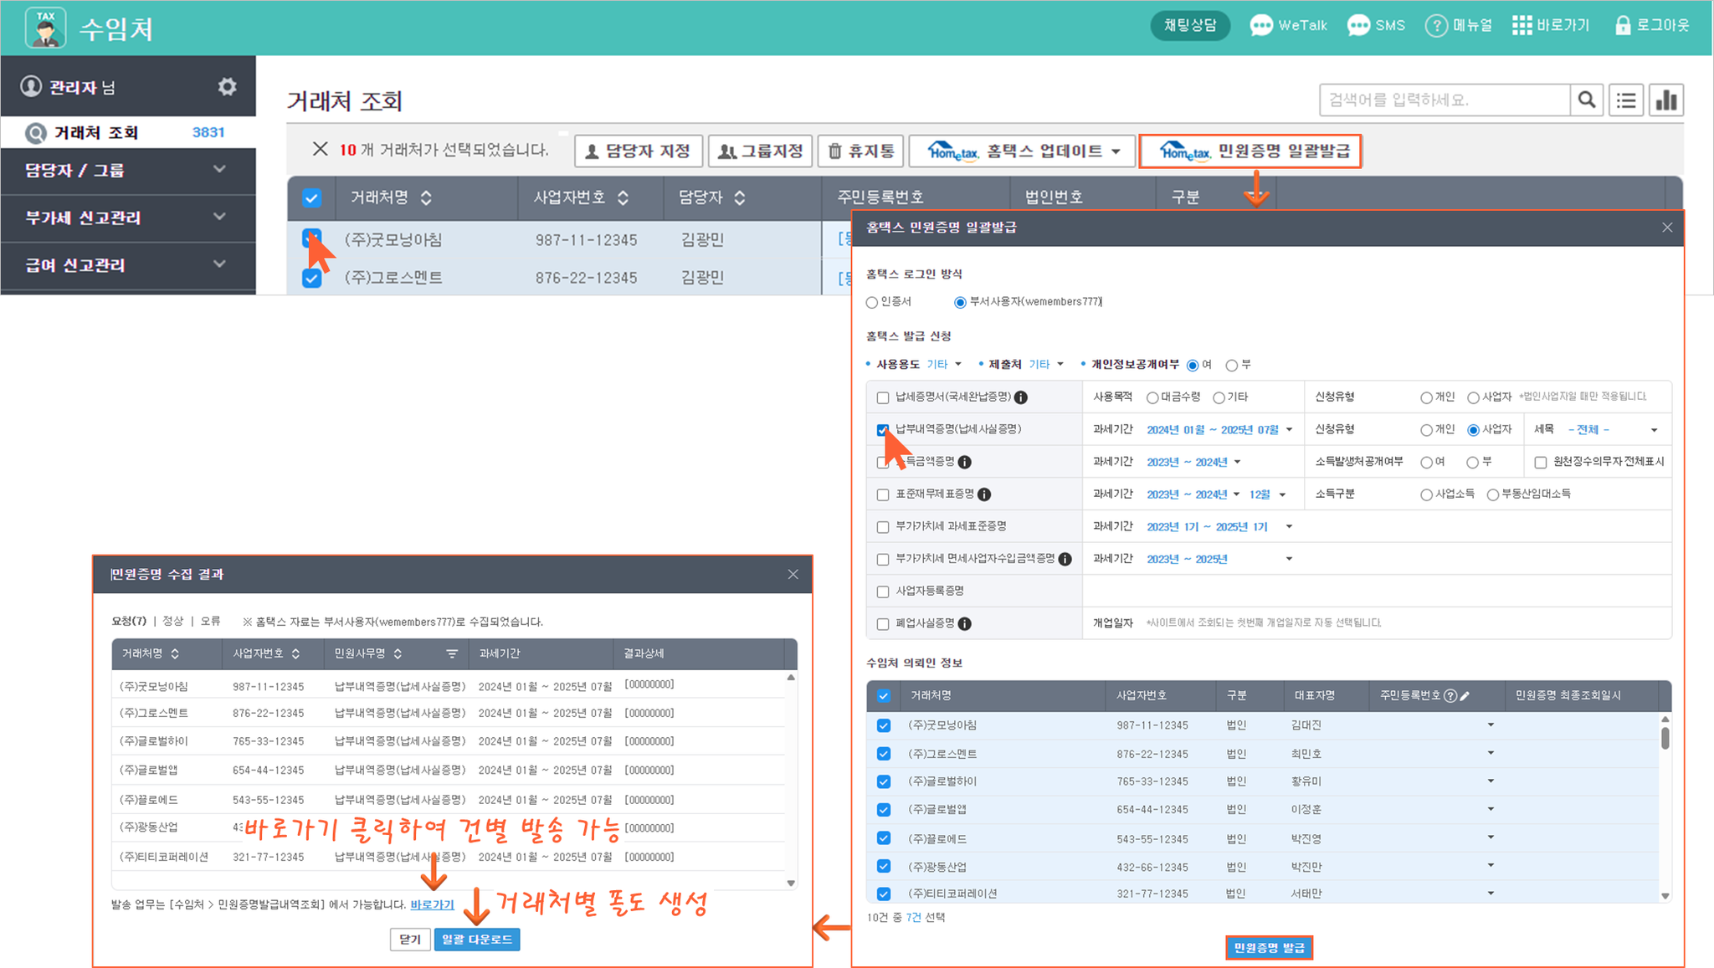Open WeTalk chat icon
1714x968 pixels.
pos(1261,25)
